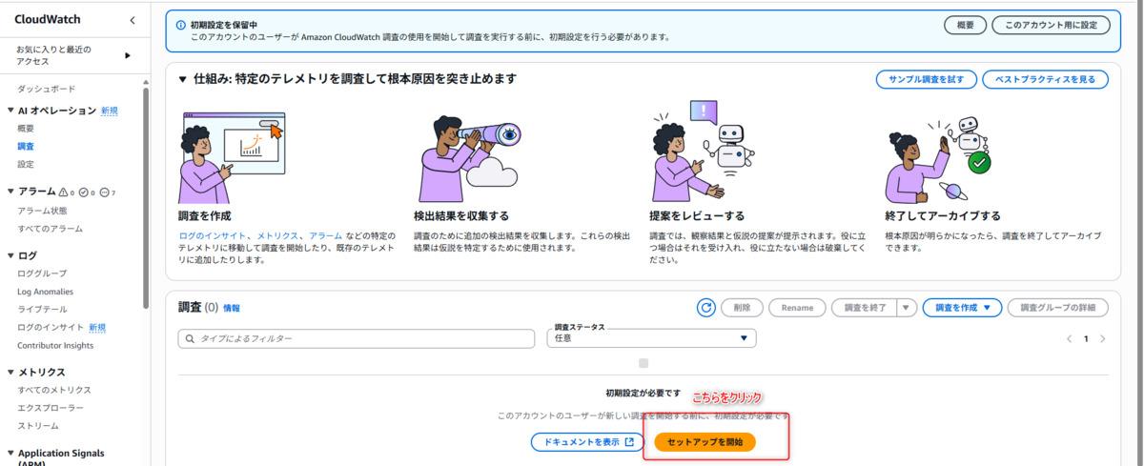The height and width of the screenshot is (466, 1144).
Task: Open the 調査を終了 split dropdown arrow
Action: 907,308
